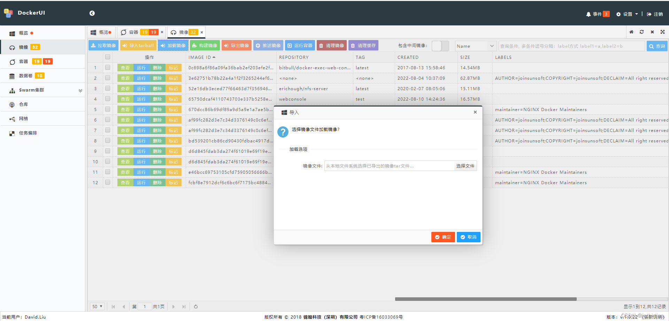669x321 pixels.
Task: Click 删除 delete button in row 3
Action: coord(157,89)
